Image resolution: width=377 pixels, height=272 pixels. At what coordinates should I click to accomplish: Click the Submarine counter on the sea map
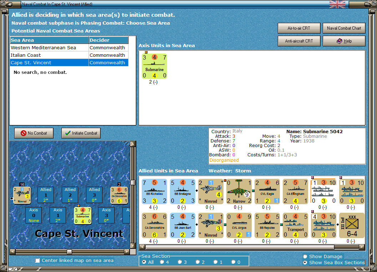(x=83, y=216)
